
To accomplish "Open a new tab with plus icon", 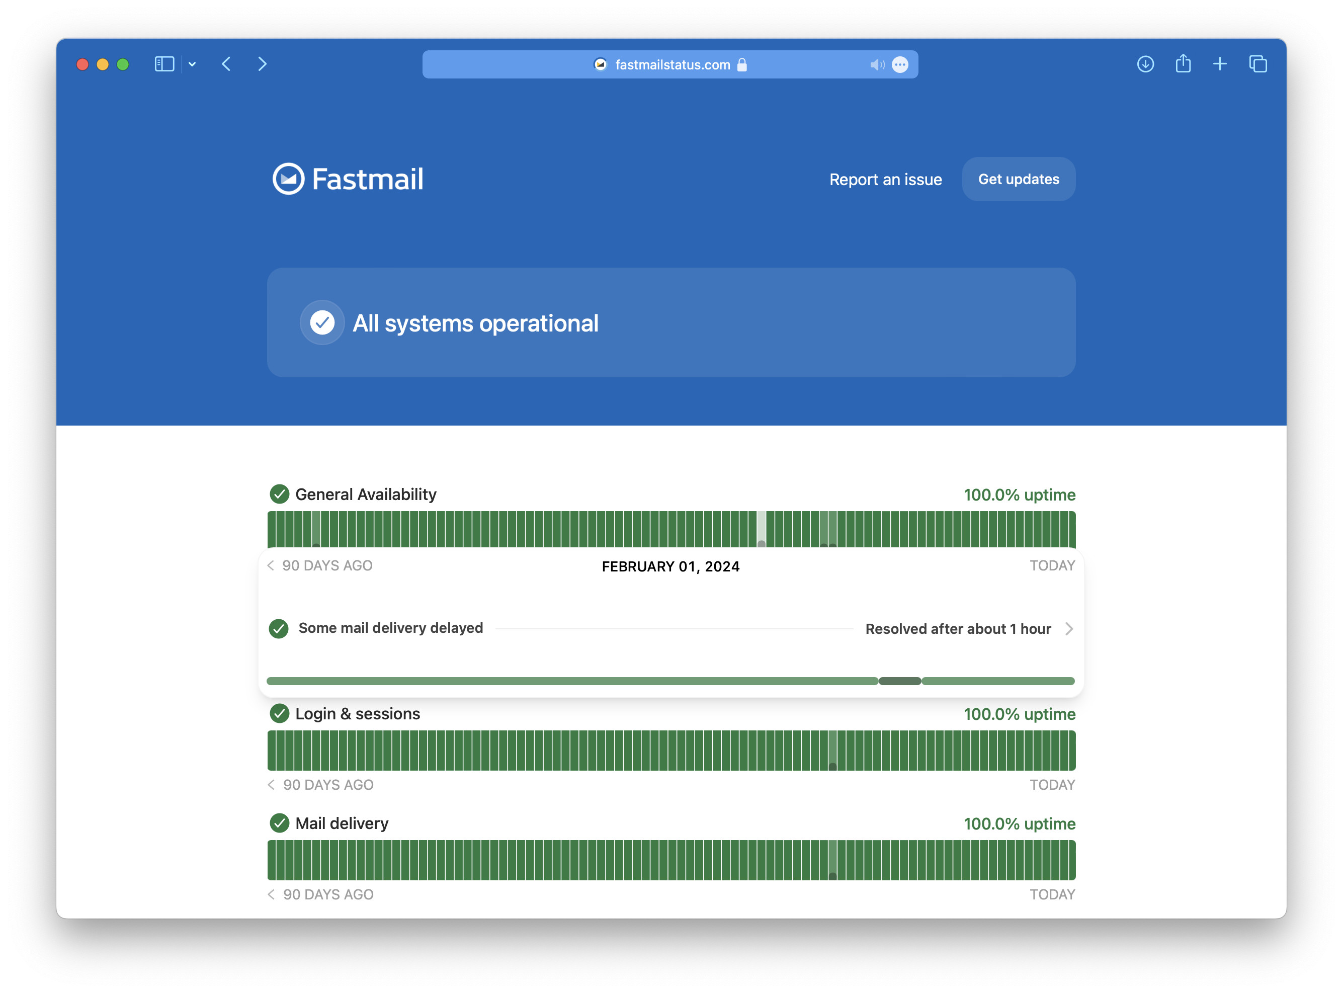I will [1219, 64].
